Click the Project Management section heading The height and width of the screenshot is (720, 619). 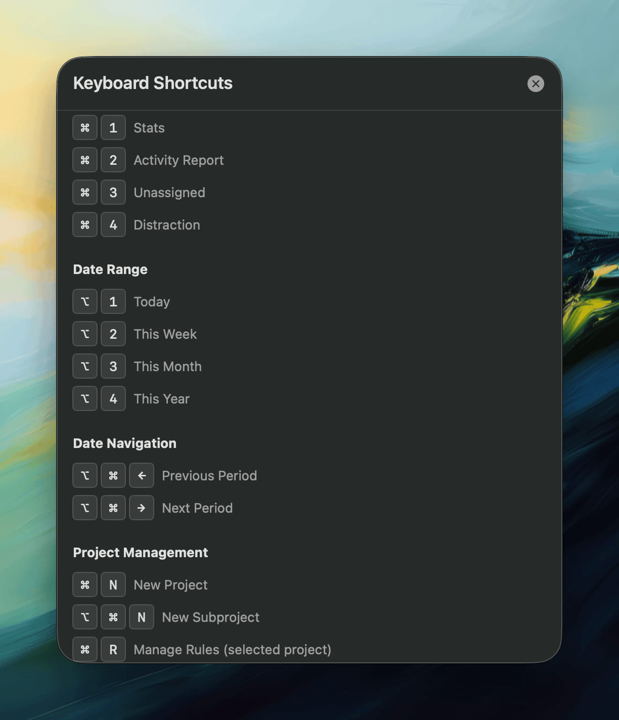[140, 553]
